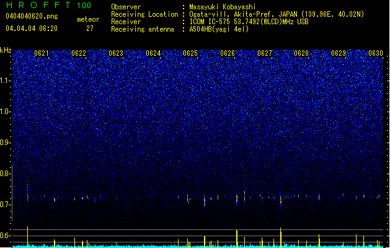Click the 0630 time marker
Screen dimensions: 390x248
[376, 53]
